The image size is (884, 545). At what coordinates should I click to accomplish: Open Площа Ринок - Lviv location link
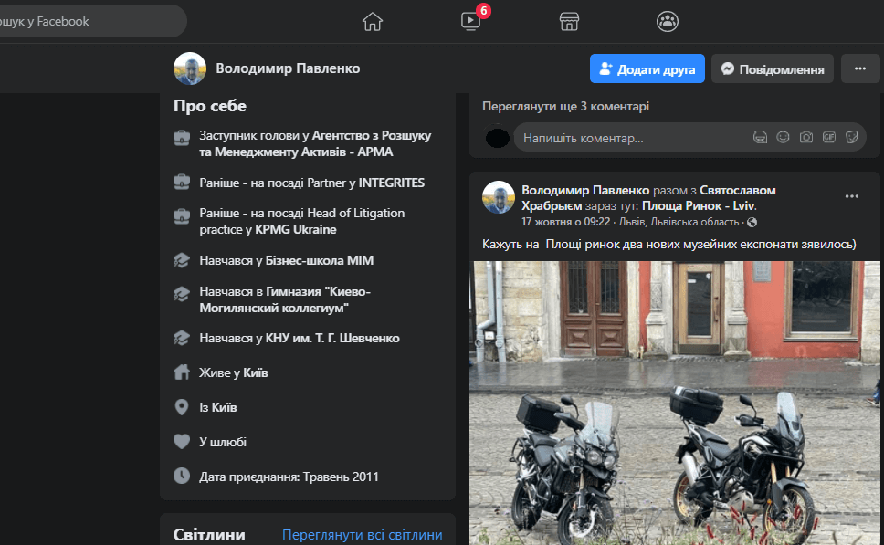click(x=699, y=205)
